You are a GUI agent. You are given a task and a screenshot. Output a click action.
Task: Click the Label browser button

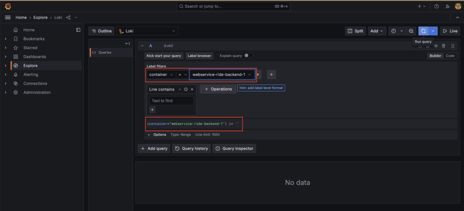pyautogui.click(x=199, y=56)
